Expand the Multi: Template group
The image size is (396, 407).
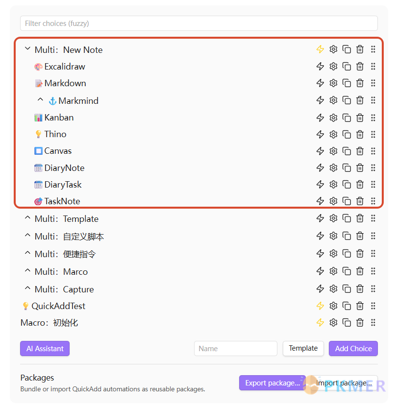tap(27, 218)
